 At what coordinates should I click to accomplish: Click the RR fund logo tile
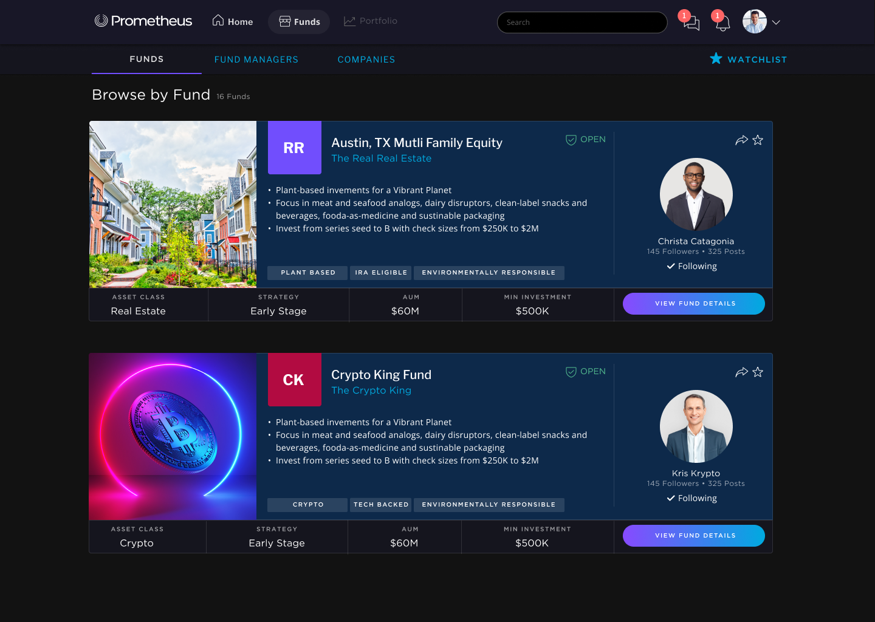pos(295,148)
